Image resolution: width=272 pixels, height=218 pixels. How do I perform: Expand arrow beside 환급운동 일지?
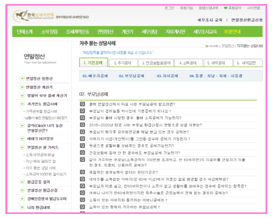22,182
